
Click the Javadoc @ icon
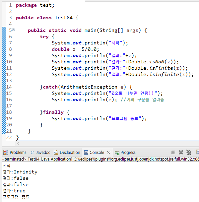pyautogui.click(x=32, y=153)
